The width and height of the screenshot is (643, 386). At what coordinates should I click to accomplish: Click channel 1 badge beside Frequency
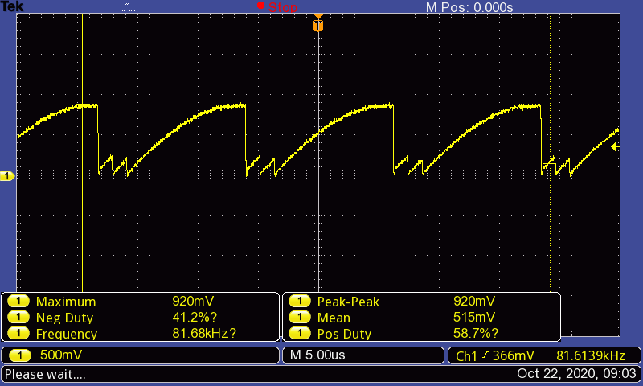pos(18,333)
